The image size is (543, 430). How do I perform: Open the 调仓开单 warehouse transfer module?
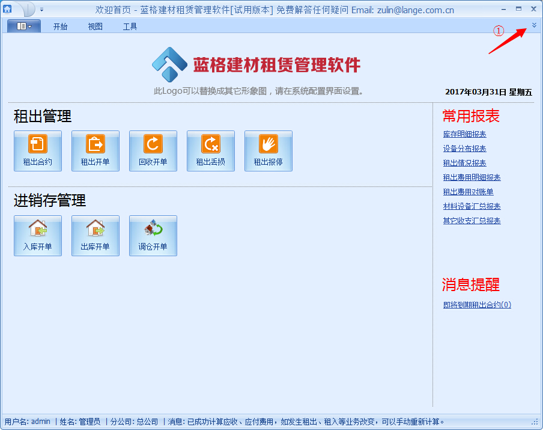click(x=153, y=236)
